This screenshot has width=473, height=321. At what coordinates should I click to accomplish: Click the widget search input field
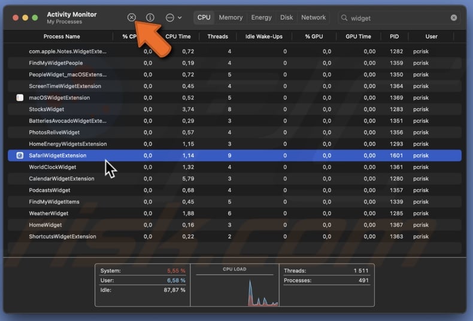(x=398, y=18)
